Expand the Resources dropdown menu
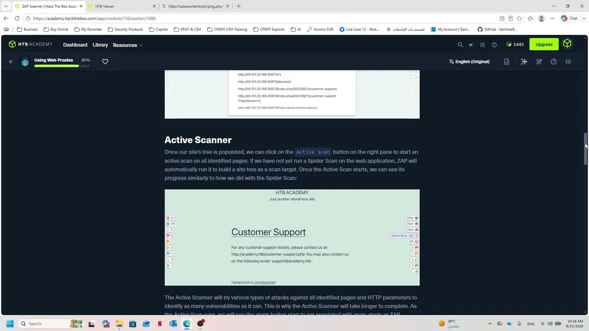 coord(127,45)
